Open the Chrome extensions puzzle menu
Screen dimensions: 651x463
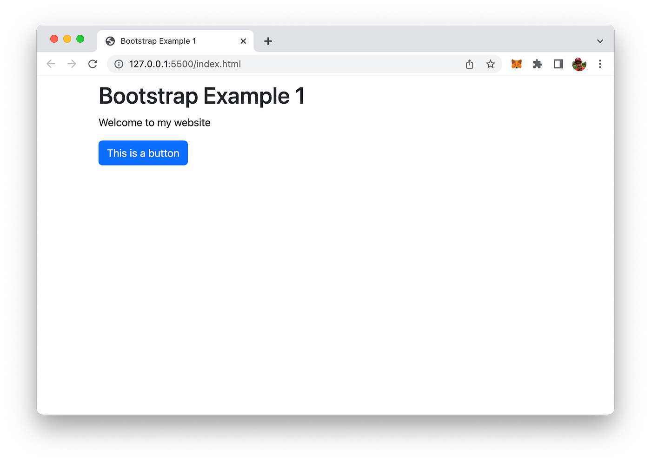coord(537,64)
